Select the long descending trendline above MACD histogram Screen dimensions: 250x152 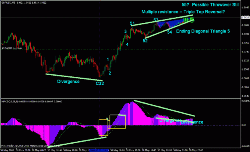[x=164, y=108]
